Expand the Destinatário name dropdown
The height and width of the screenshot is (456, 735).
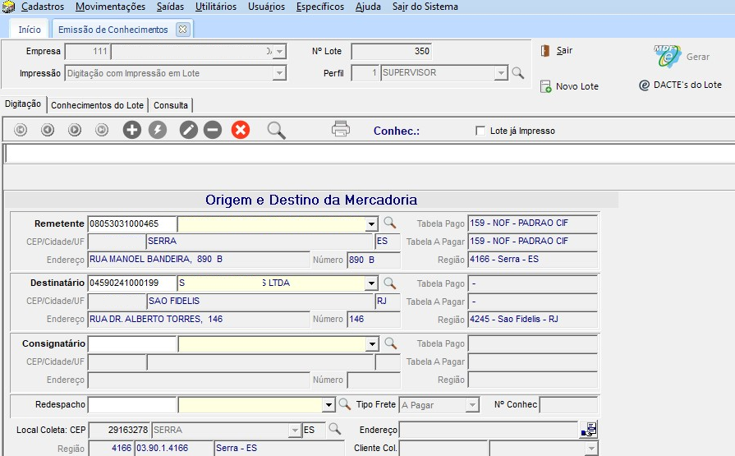click(x=372, y=283)
